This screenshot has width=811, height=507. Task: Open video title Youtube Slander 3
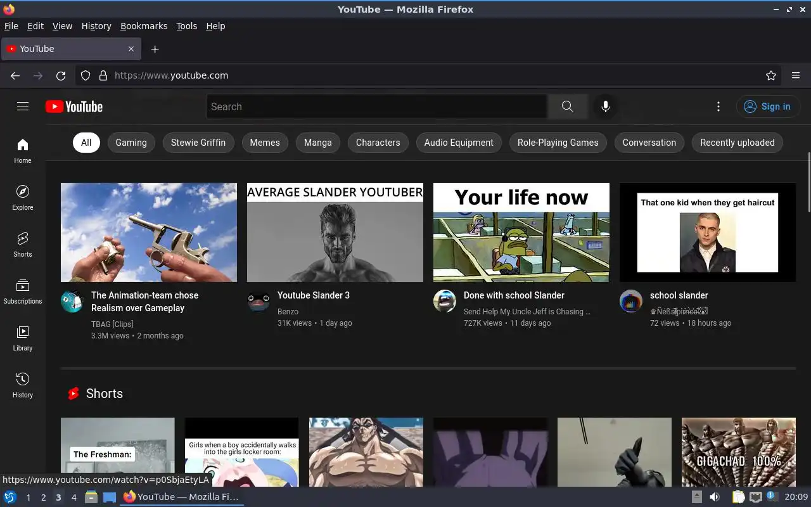pyautogui.click(x=314, y=295)
